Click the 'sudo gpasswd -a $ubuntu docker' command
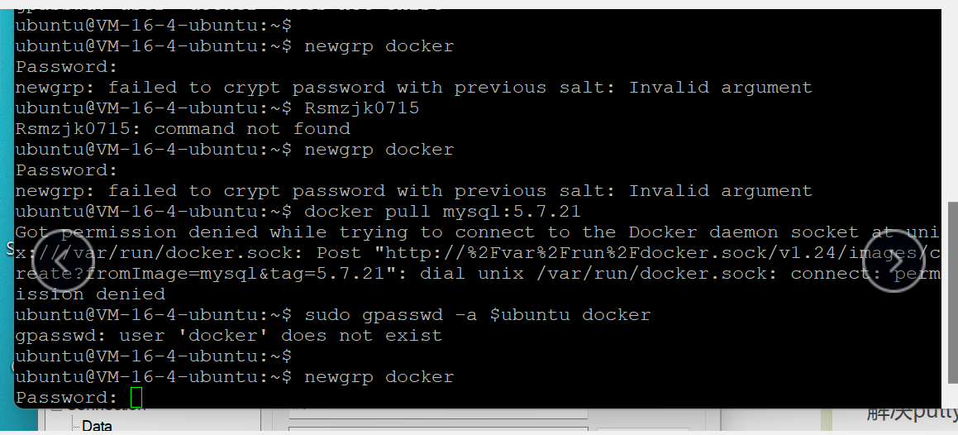Viewport: 958px width, 435px height. click(x=477, y=315)
